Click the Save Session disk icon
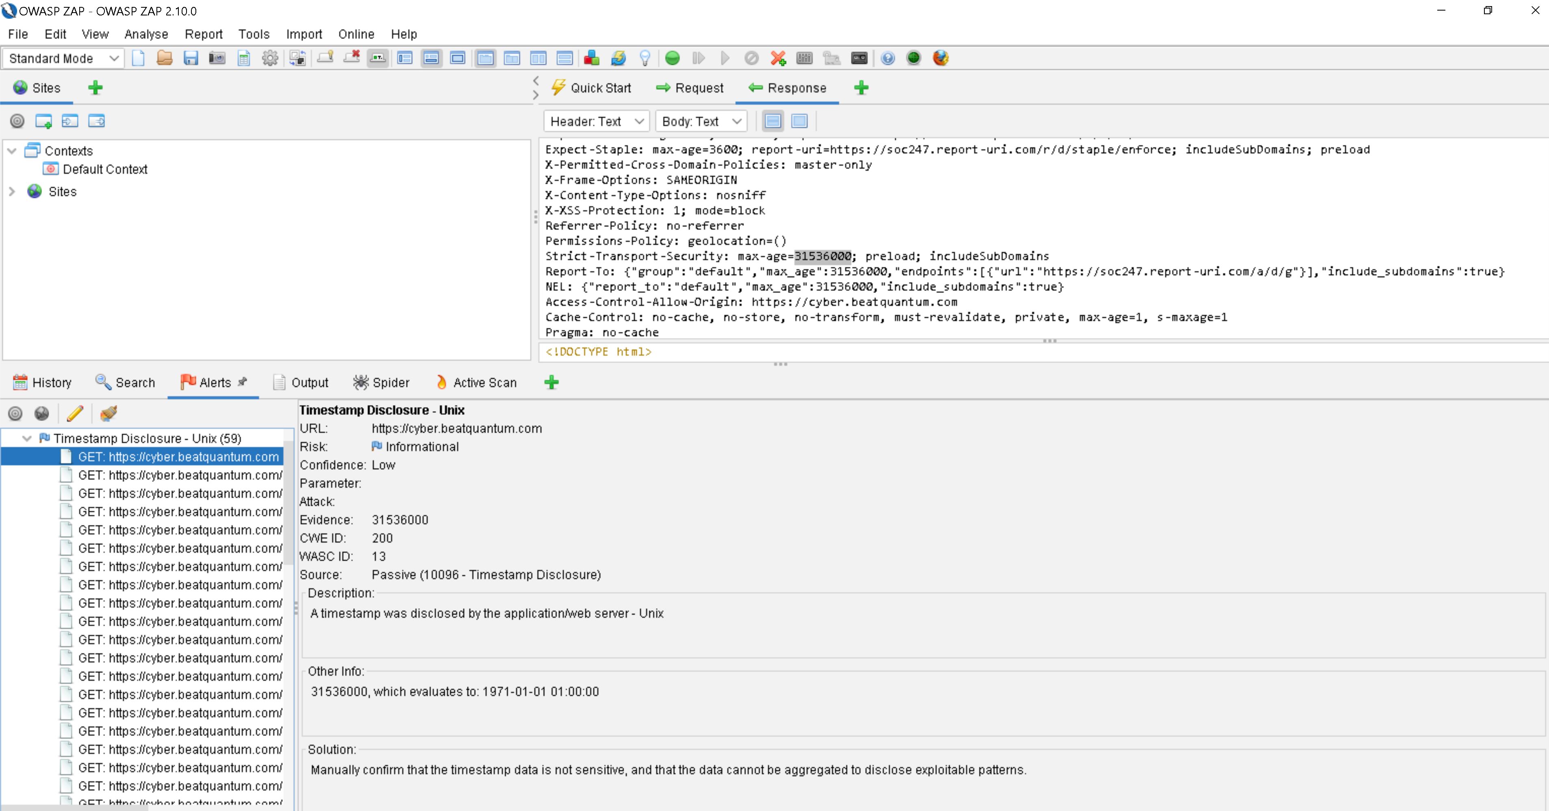The image size is (1549, 811). click(191, 59)
